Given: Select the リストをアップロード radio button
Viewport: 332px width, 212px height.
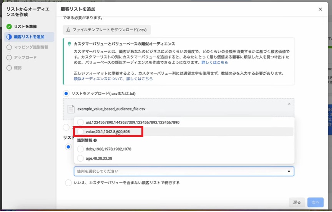Looking at the screenshot, I should tap(66, 93).
